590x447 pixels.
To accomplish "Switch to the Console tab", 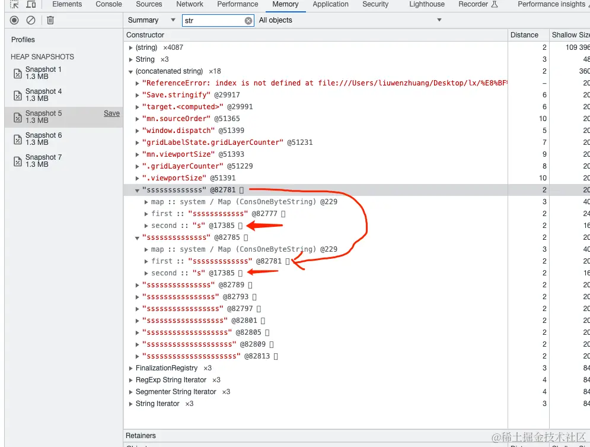I will tap(109, 4).
